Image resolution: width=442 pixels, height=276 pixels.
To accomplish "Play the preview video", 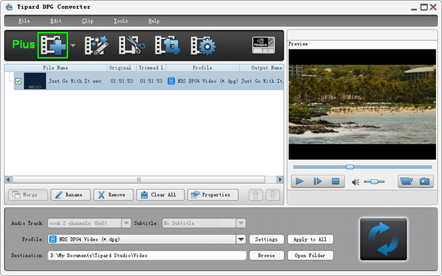I will click(x=300, y=182).
